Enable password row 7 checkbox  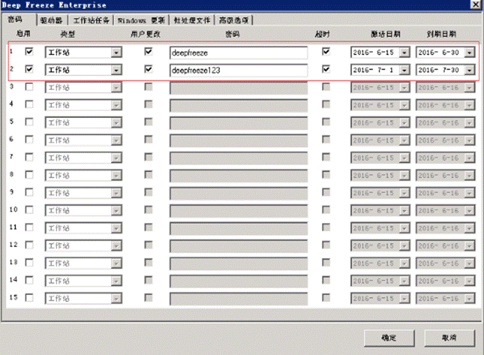pos(29,157)
